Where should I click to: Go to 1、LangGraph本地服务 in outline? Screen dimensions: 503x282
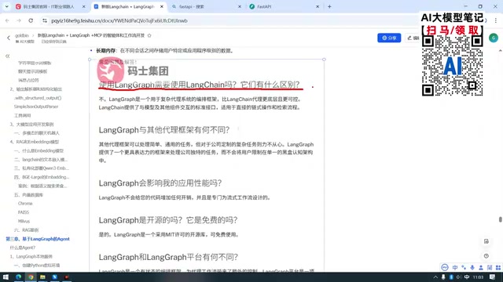click(31, 256)
